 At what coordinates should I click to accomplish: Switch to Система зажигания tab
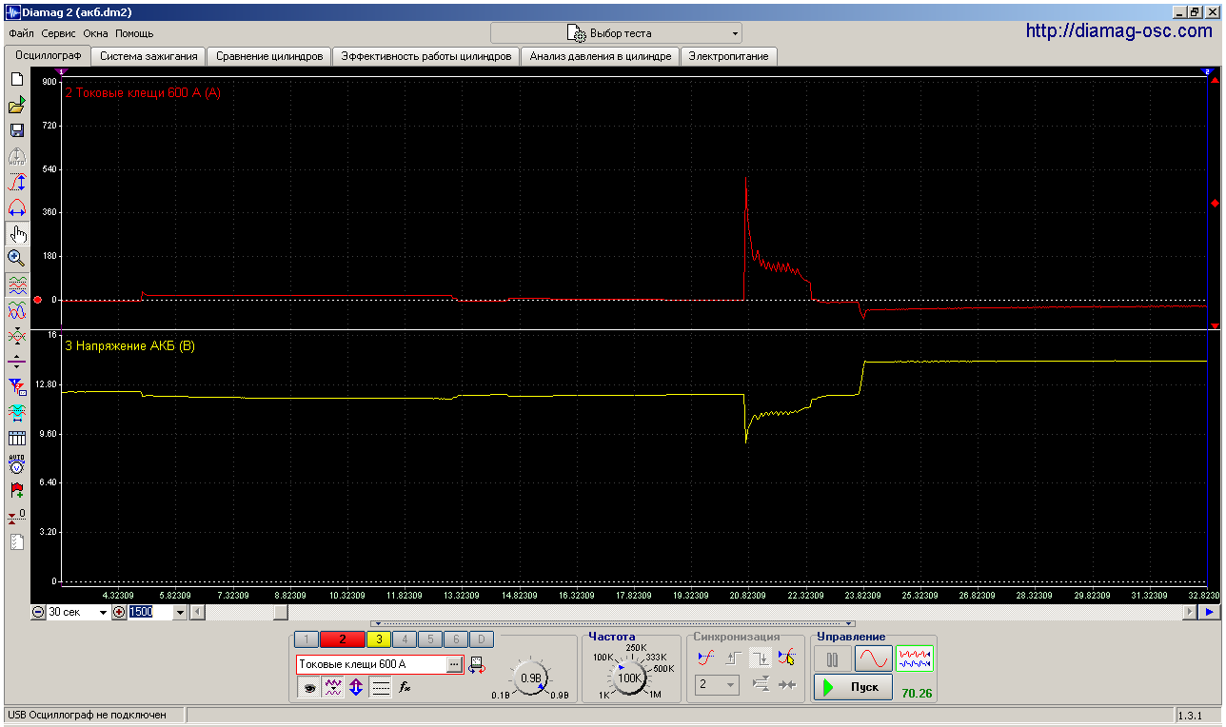[x=148, y=56]
